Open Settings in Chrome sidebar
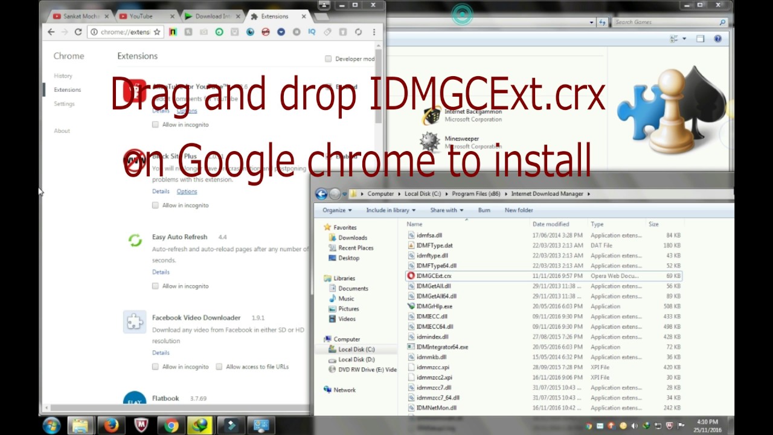Screen dimensions: 773x435 point(64,104)
